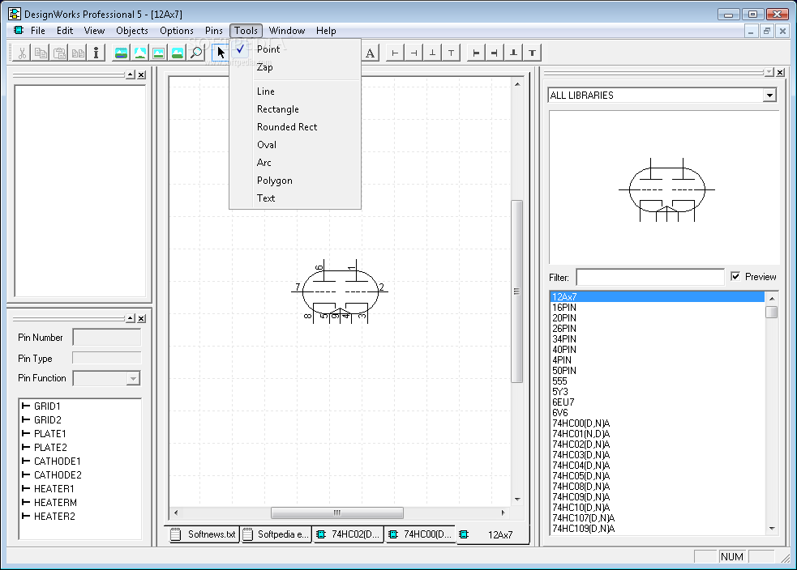This screenshot has height=570, width=797.
Task: Switch to the Softpedia e... tab
Action: click(x=276, y=534)
